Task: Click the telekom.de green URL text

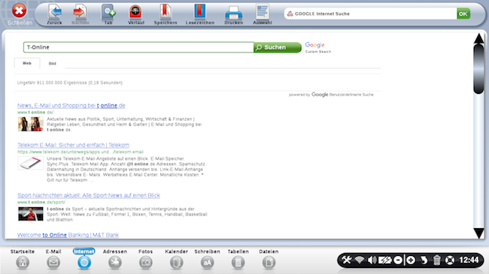Action: [80, 152]
